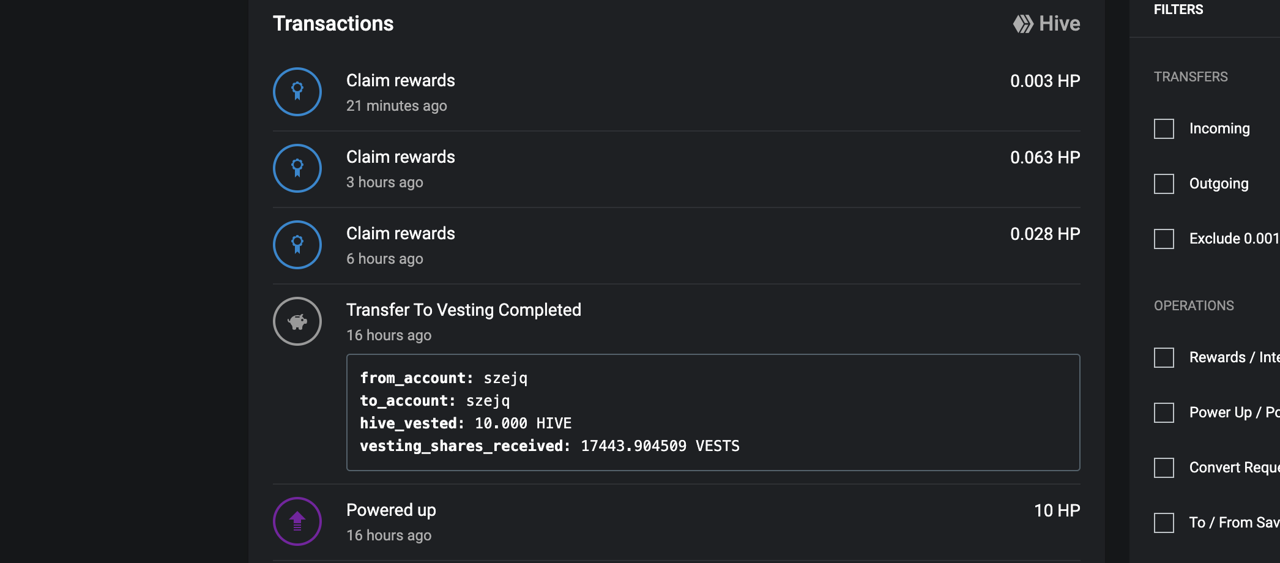1280x563 pixels.
Task: Click the purple Powered up arrow icon
Action: click(297, 521)
